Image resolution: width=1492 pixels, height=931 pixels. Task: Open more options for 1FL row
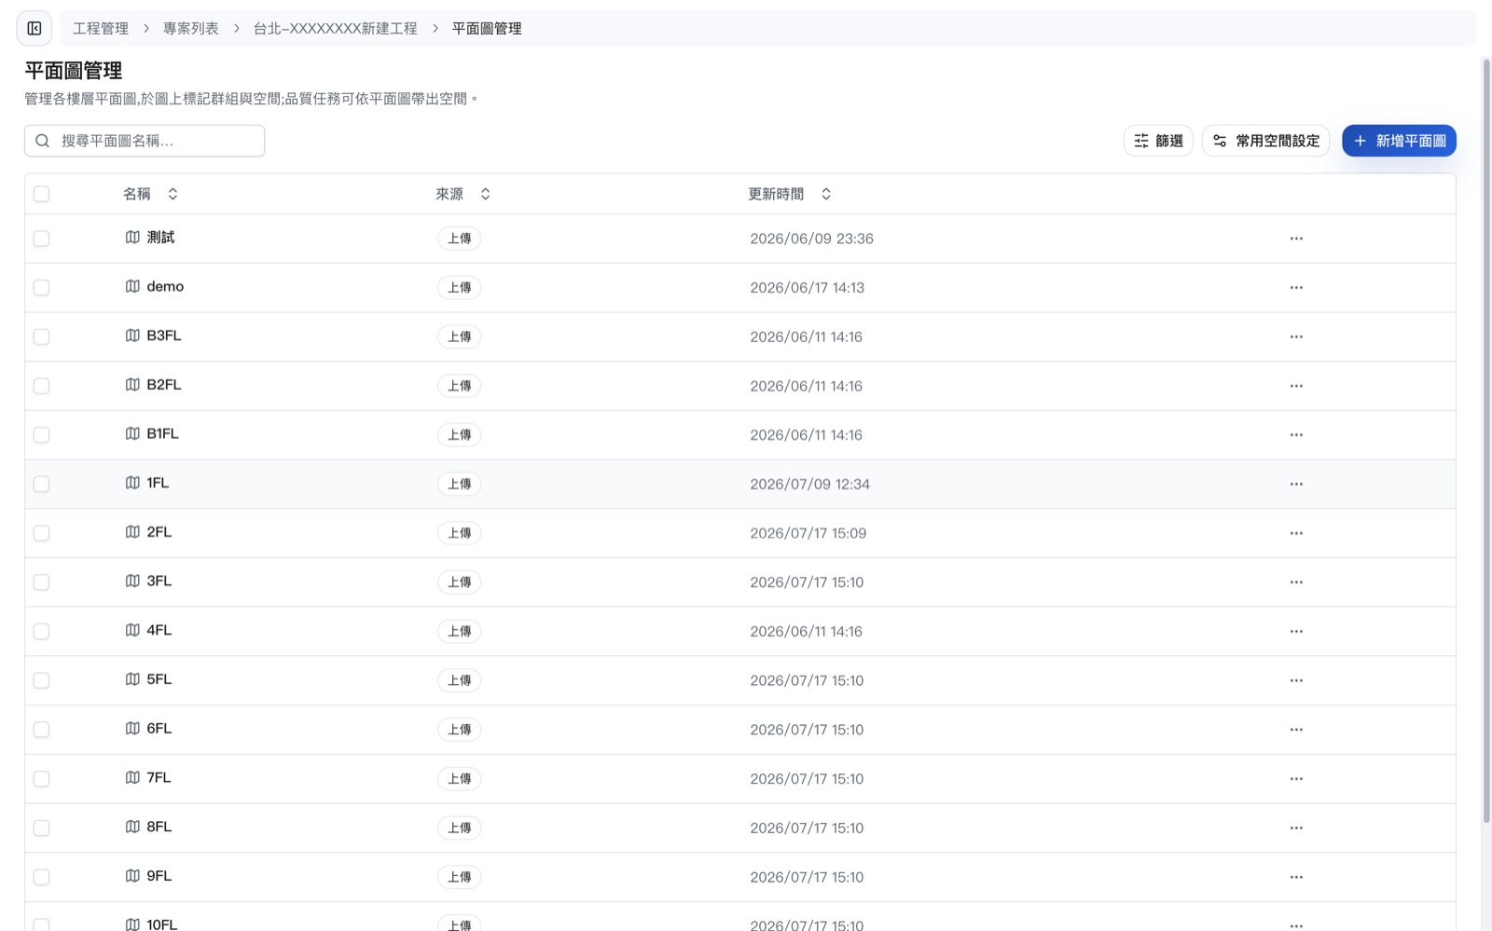1296,484
